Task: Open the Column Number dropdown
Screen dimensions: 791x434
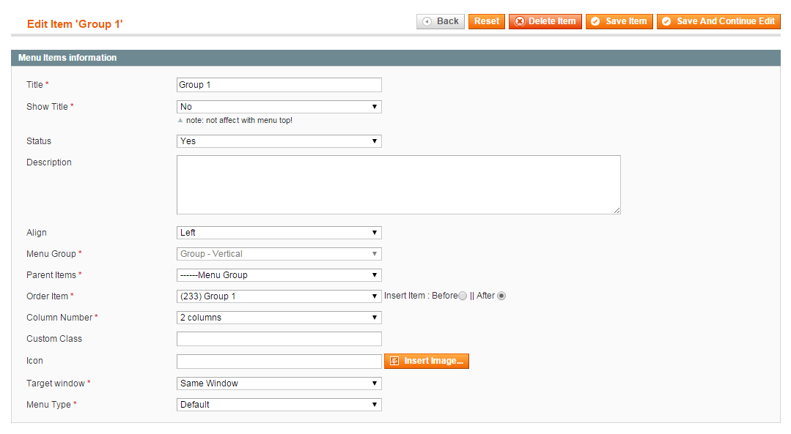Action: (x=279, y=318)
